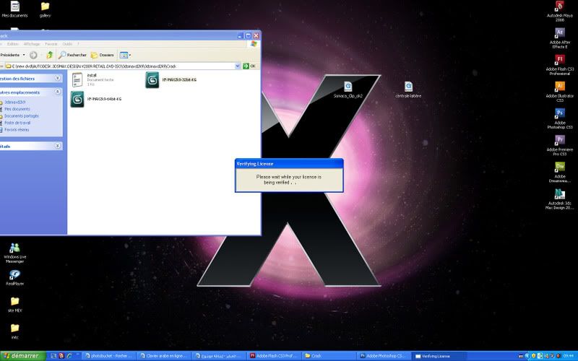Toggle the Dossiers folders pane button
Image resolution: width=578 pixels, height=361 pixels.
coord(103,55)
